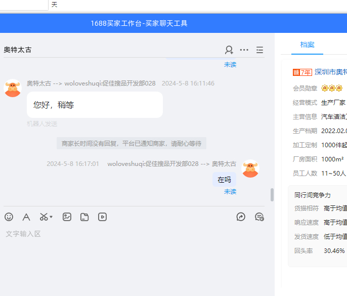Attach a file using the folder icon
Screen dimensions: 347x296
point(84,217)
